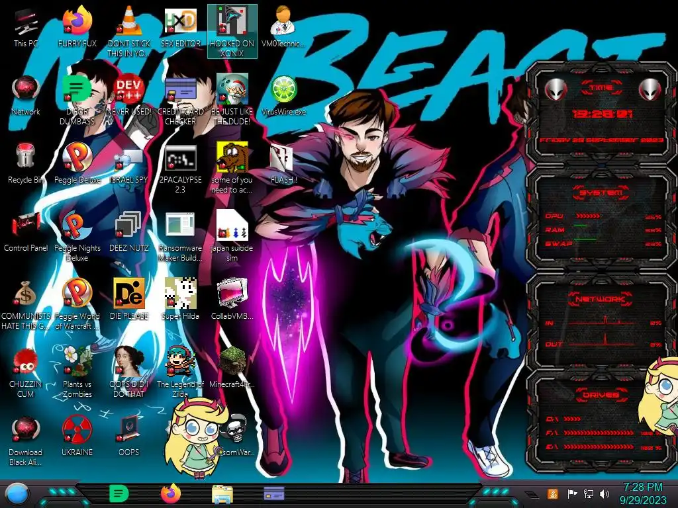Click the SYSTEM gadget header
Viewport: 678px width, 508px height.
tap(601, 192)
